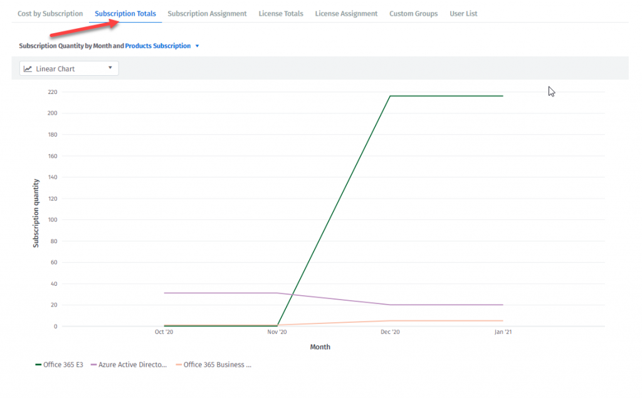642x398 pixels.
Task: Click the green line's Dec '20 peak point
Action: click(390, 96)
